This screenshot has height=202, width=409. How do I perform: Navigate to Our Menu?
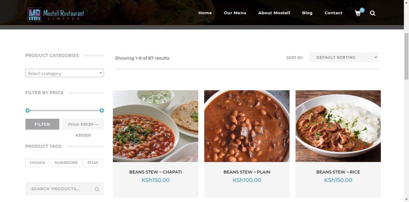point(235,13)
